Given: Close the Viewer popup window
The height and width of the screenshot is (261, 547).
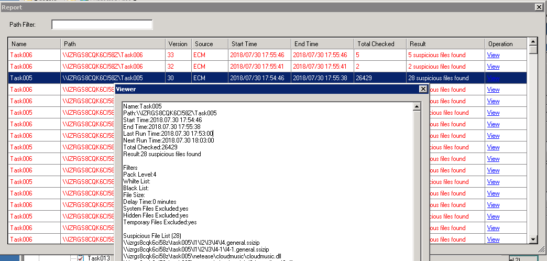Looking at the screenshot, I should (422, 89).
